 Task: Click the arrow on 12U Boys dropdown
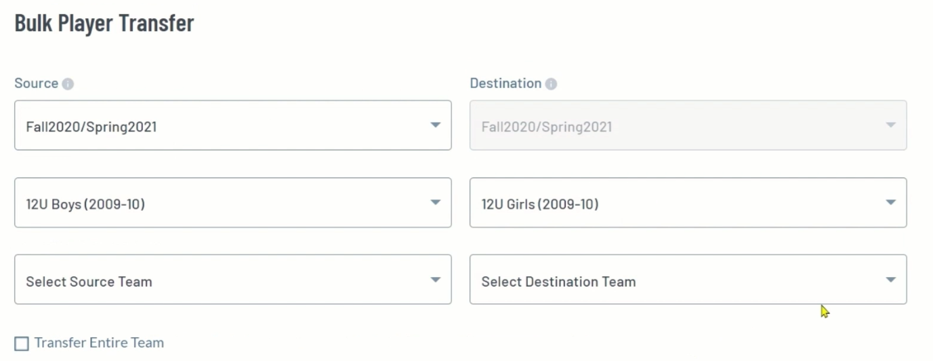pos(436,203)
